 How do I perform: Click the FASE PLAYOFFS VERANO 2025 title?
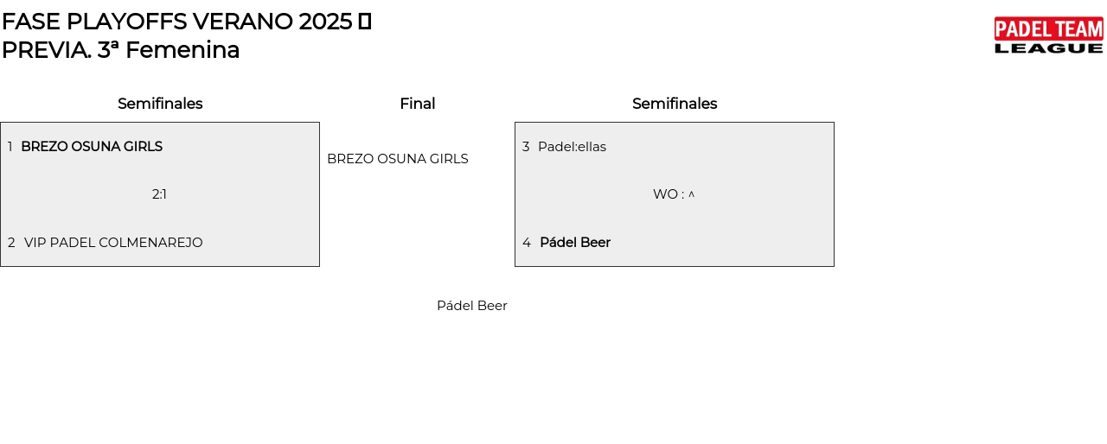click(x=176, y=22)
